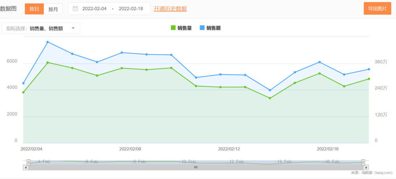Click the left handle of range slider
This screenshot has height=179, width=396.
tap(29, 162)
